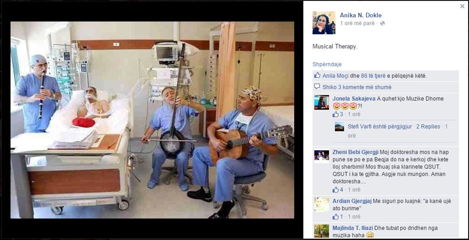Like Zheni Bebi Gjergji's comment thumbs-up
Screen dimensions: 469x240
(x=335, y=190)
